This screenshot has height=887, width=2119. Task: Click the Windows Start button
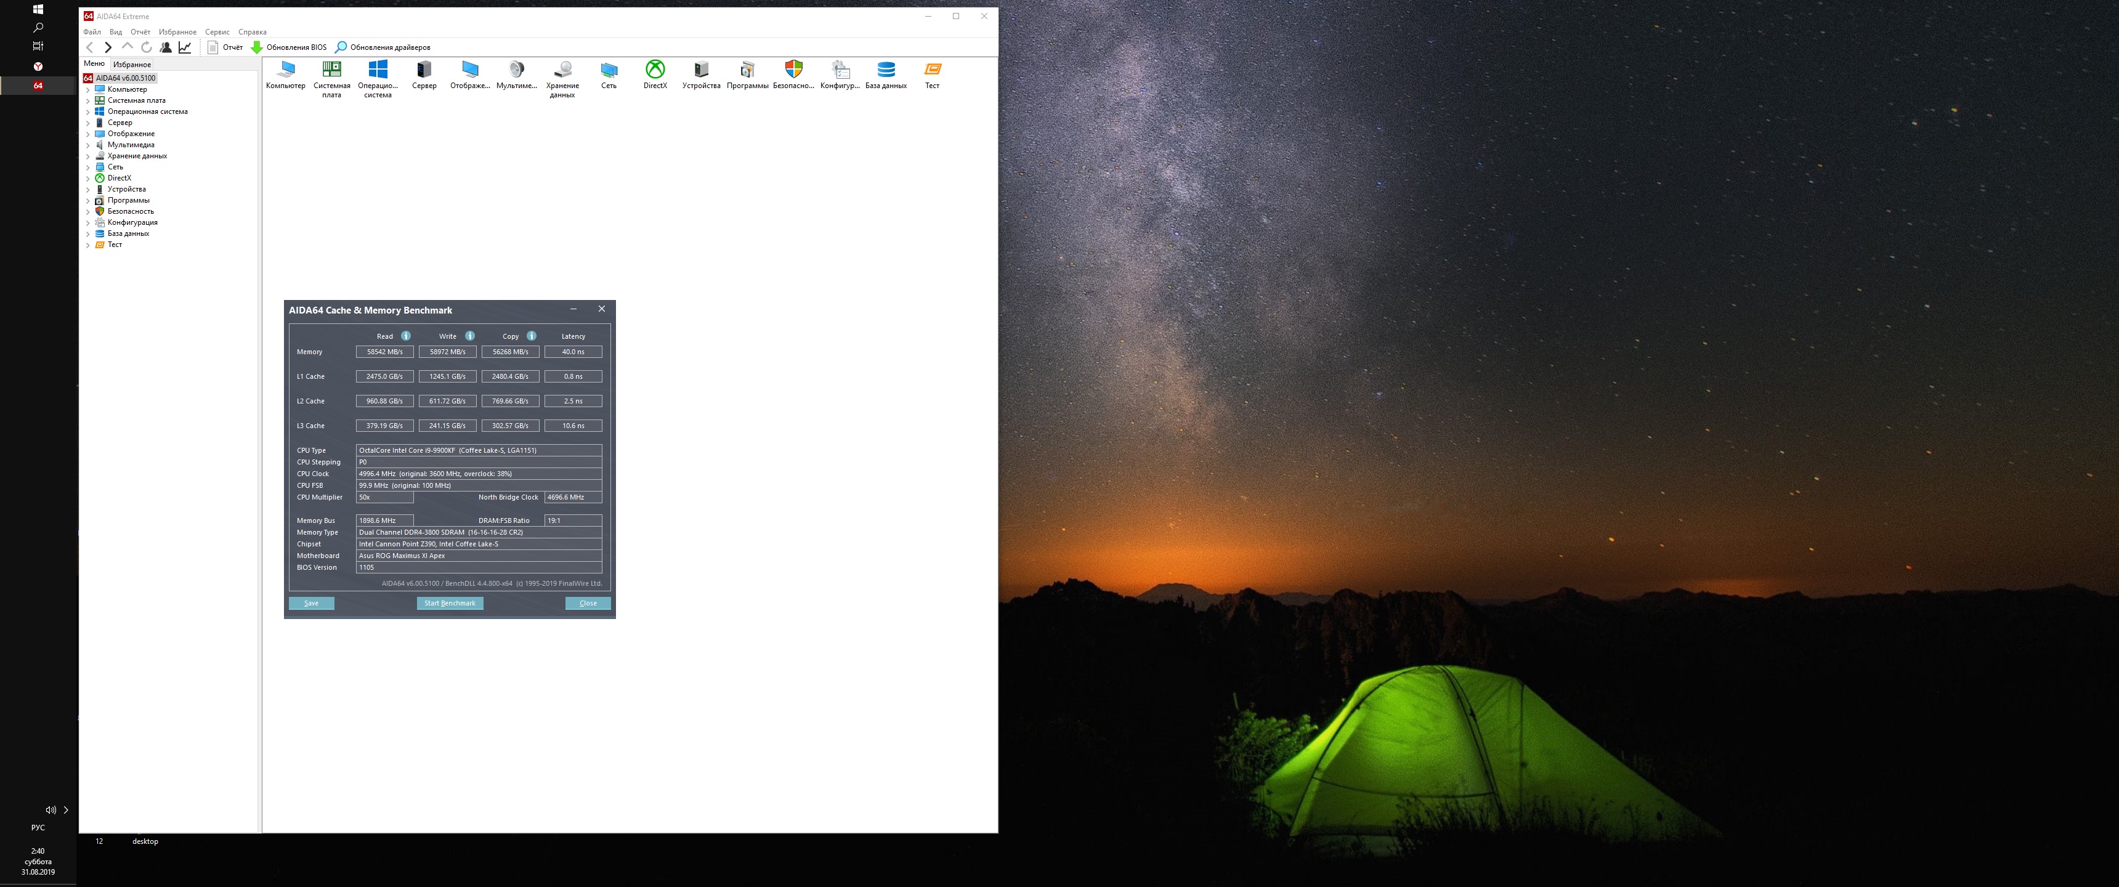(38, 9)
